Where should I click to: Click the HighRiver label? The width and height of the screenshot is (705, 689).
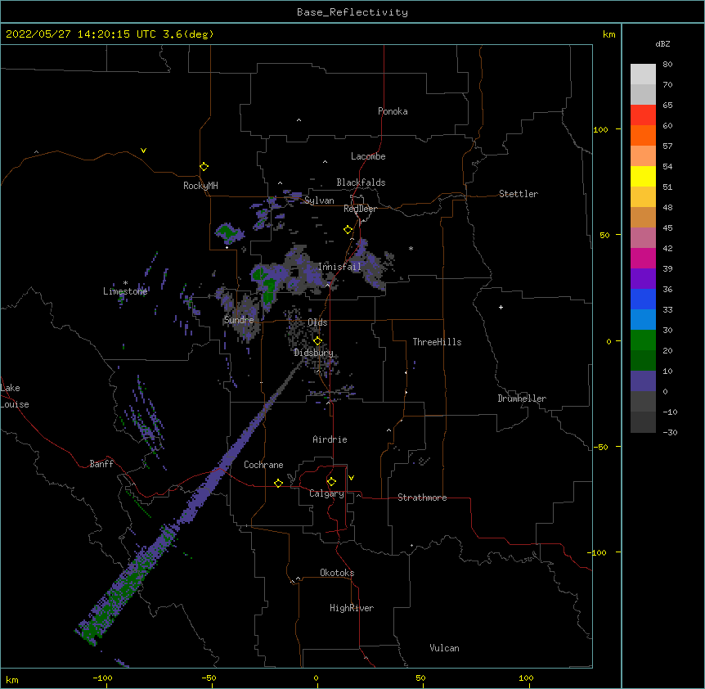(x=352, y=608)
